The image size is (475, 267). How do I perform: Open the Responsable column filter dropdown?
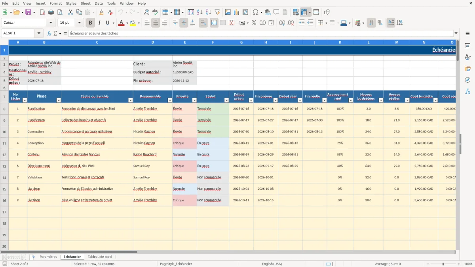(170, 100)
